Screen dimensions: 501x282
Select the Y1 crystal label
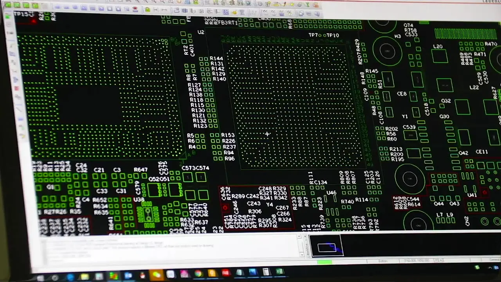(405, 117)
